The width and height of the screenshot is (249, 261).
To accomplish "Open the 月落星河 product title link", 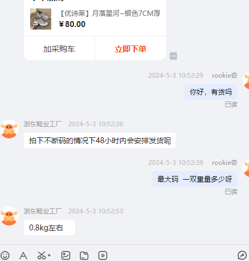I will 110,13.
